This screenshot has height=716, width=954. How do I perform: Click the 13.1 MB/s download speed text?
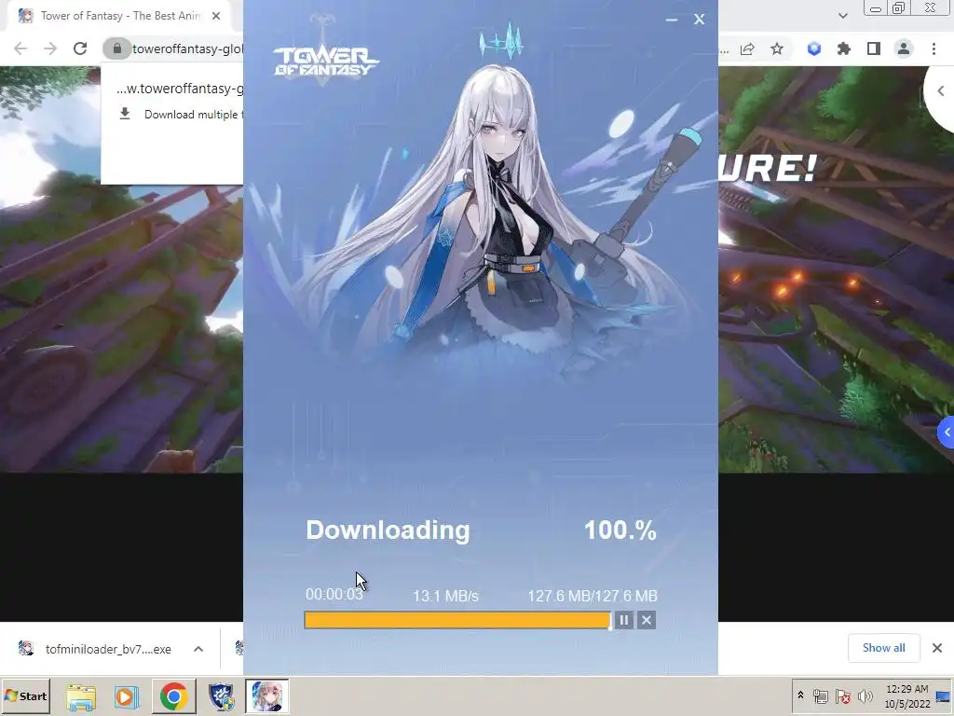[446, 596]
